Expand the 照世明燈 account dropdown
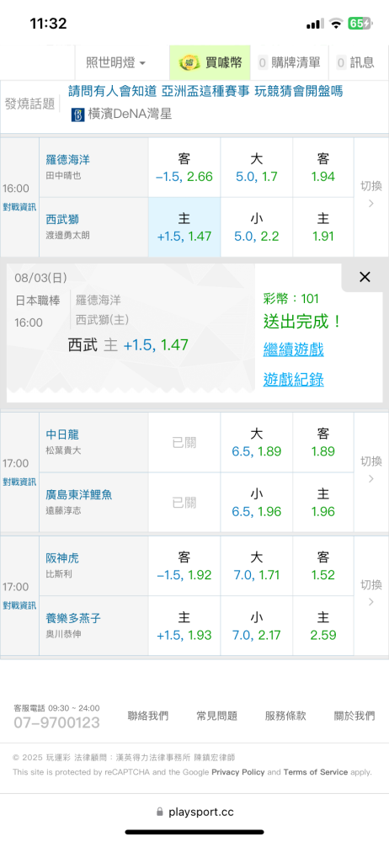The width and height of the screenshot is (389, 842). (x=115, y=63)
